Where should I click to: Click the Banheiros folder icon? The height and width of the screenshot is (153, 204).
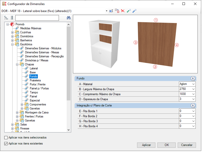pos(17,40)
